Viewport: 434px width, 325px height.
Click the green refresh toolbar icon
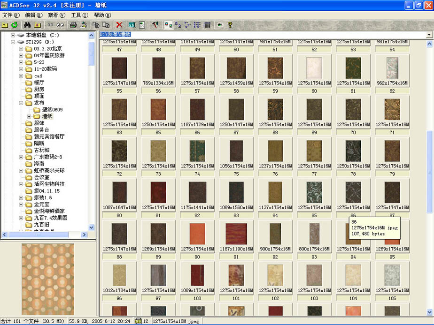pos(15,25)
